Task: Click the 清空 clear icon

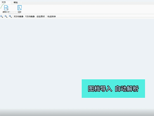Action: pos(20,7)
